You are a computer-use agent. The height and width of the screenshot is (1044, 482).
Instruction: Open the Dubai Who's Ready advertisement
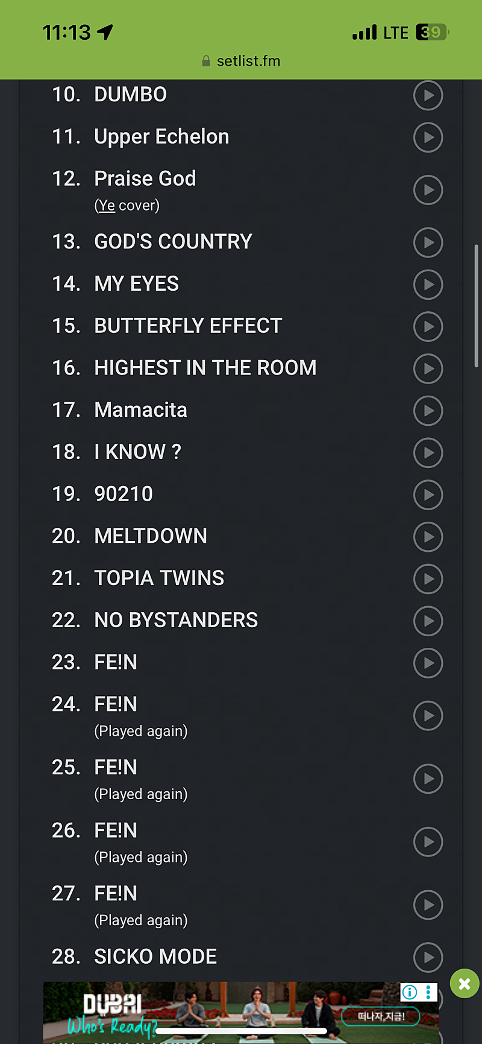pyautogui.click(x=241, y=1013)
